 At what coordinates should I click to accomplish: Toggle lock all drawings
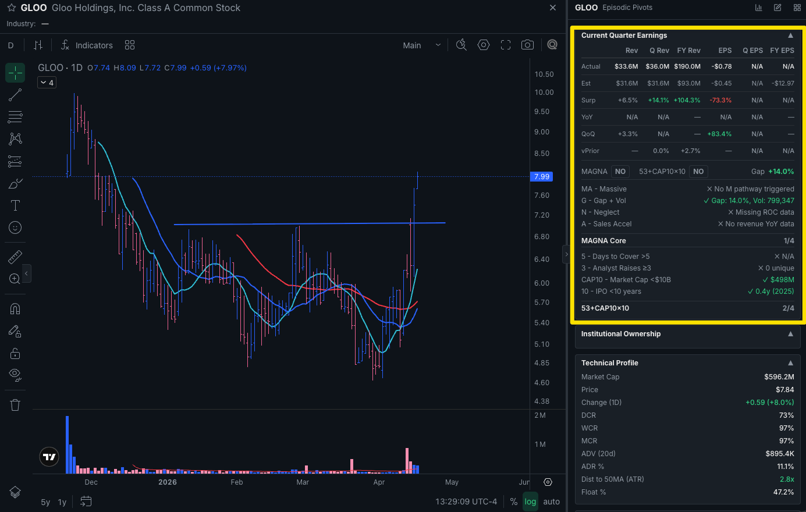tap(15, 353)
